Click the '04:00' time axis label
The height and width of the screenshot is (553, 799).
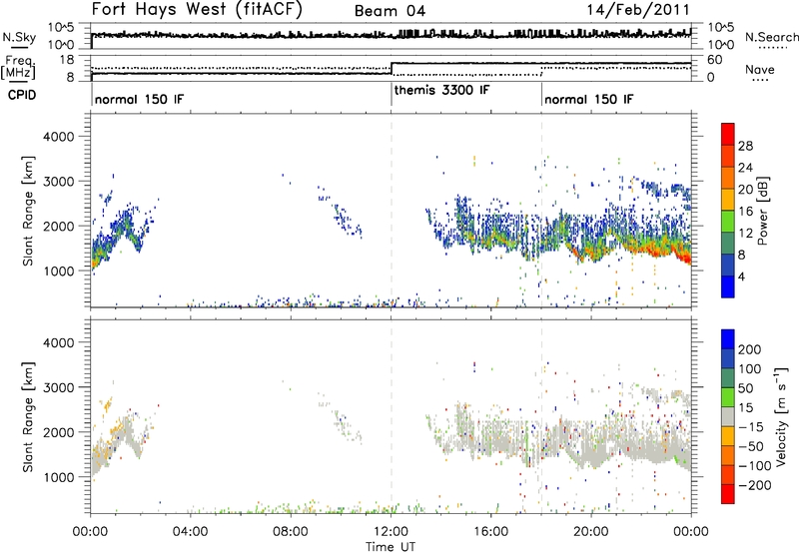pos(190,532)
